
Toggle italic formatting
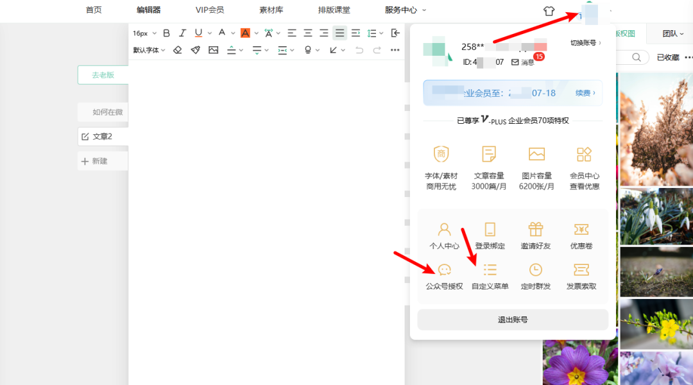[183, 33]
